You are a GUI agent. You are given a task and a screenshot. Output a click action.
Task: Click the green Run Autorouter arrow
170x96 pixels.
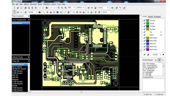pos(88,12)
